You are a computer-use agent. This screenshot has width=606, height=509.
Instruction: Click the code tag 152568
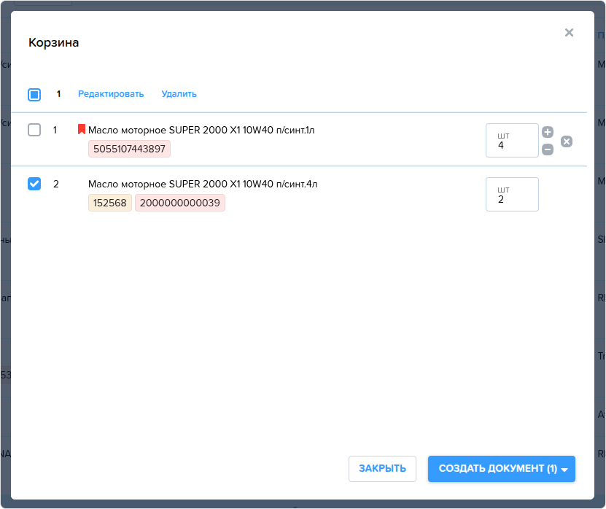(110, 203)
